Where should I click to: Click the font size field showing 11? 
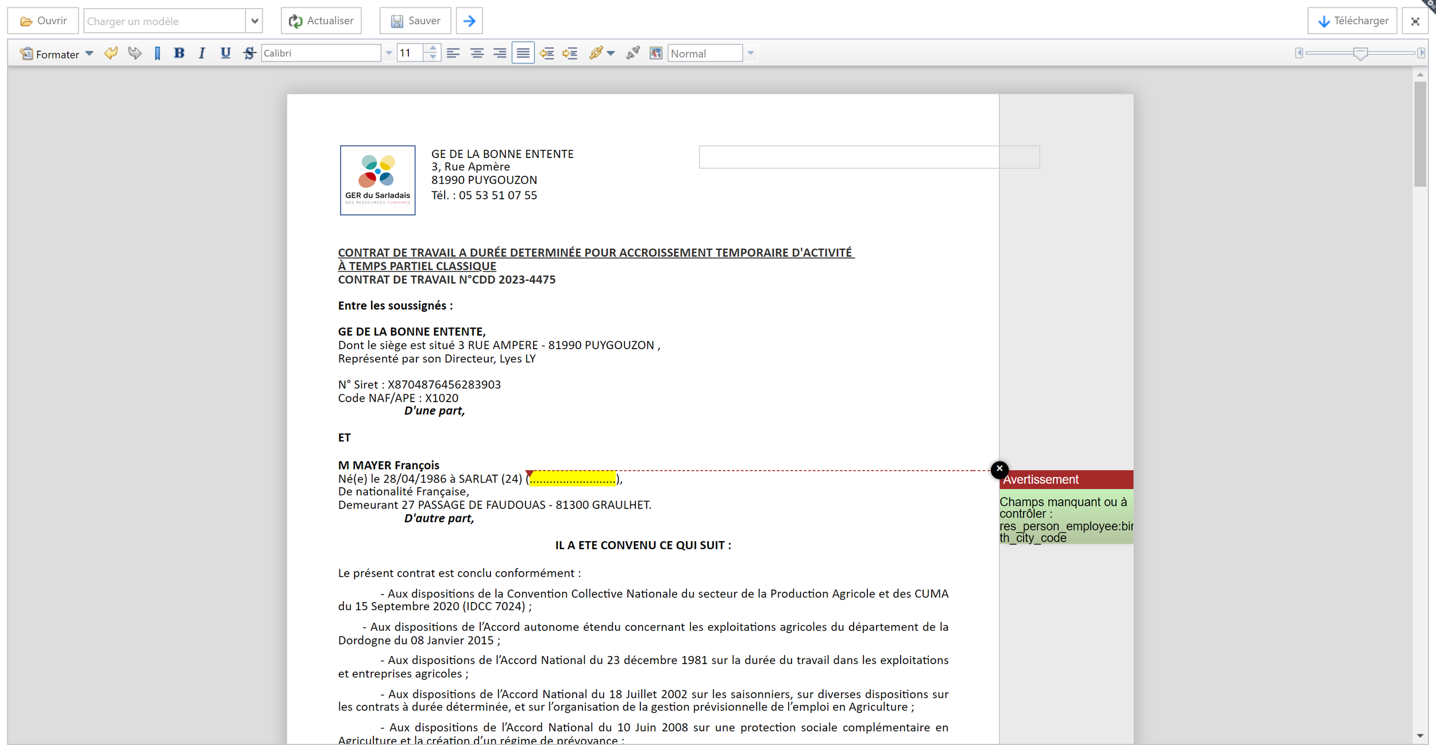[411, 53]
